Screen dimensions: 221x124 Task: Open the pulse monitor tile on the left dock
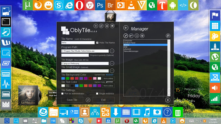pos(6,84)
